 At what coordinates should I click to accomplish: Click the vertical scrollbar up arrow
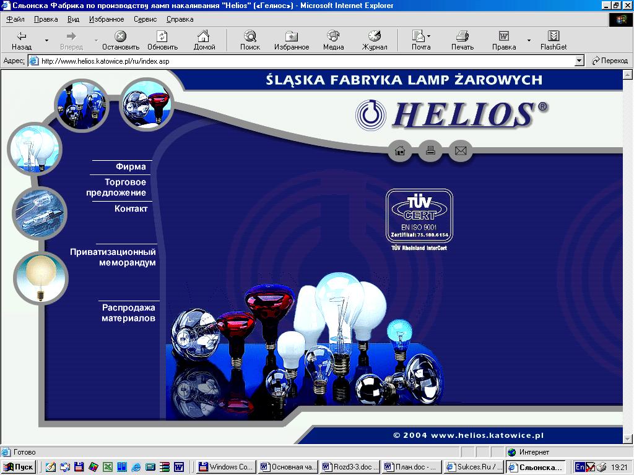pos(628,74)
